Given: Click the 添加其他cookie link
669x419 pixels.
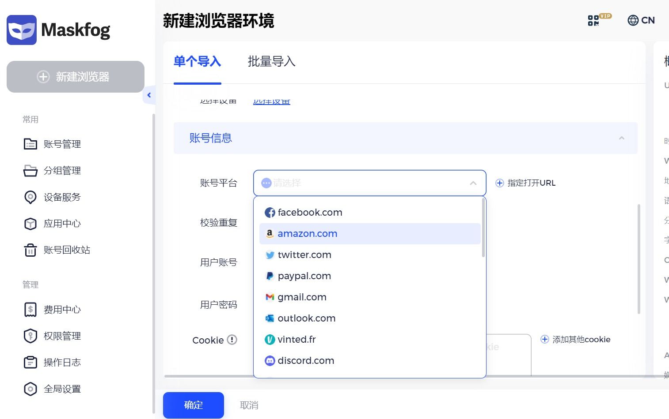Looking at the screenshot, I should (x=581, y=340).
